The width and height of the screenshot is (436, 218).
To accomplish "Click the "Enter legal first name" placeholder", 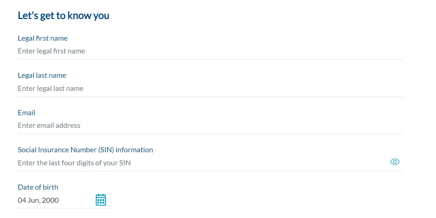I will coord(51,51).
